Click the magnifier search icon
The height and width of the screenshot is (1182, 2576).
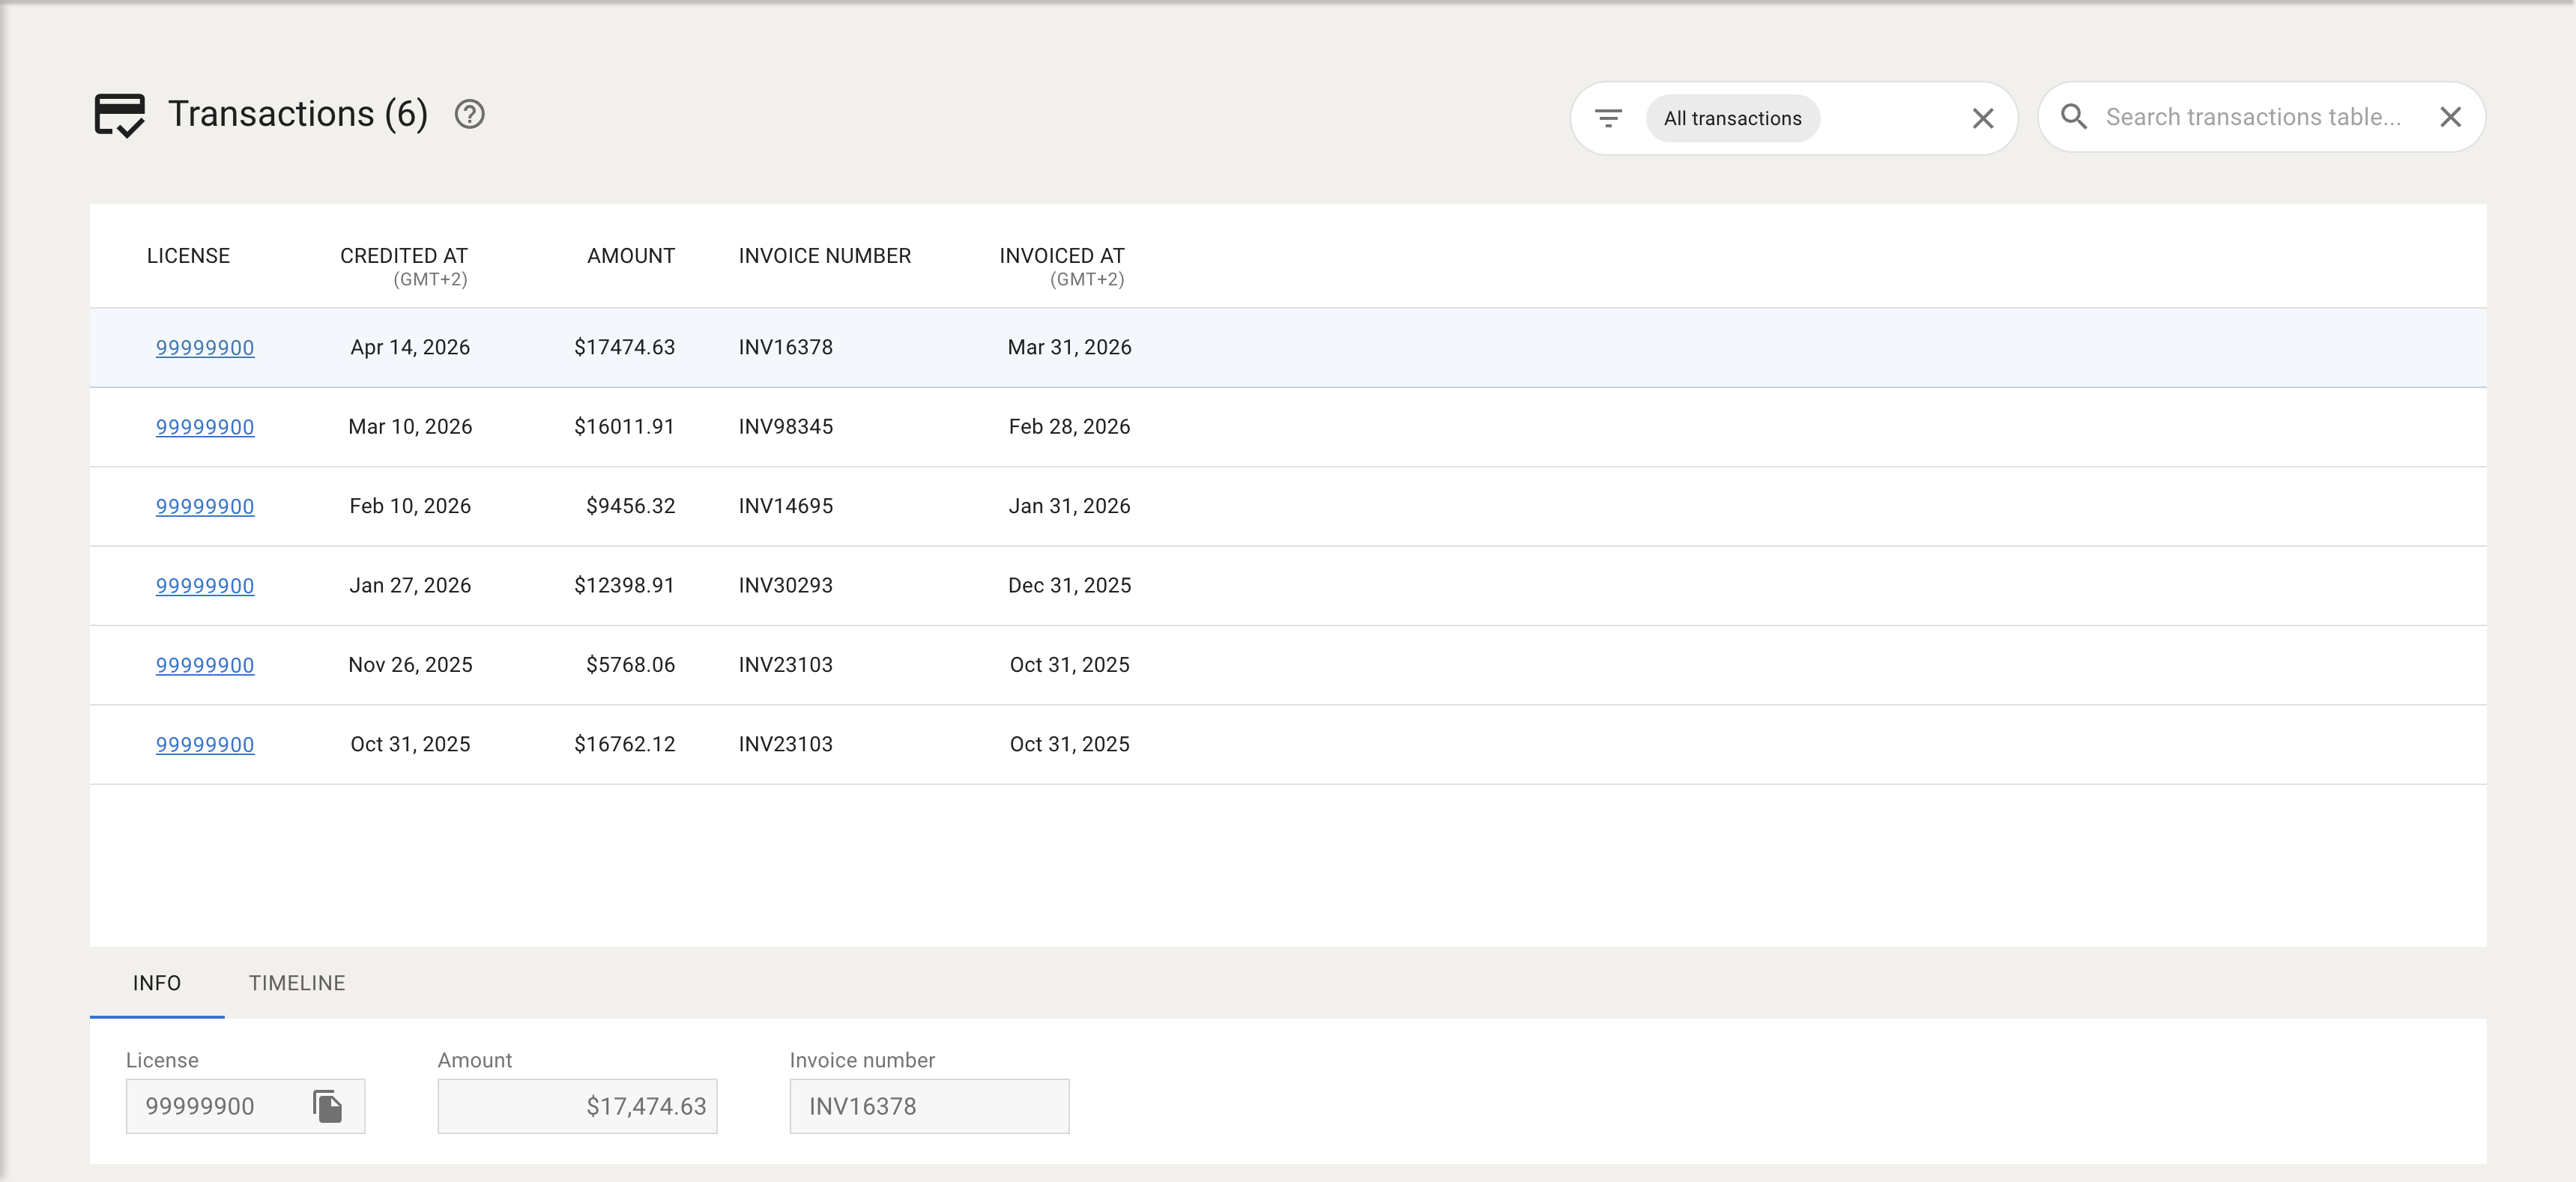2073,117
